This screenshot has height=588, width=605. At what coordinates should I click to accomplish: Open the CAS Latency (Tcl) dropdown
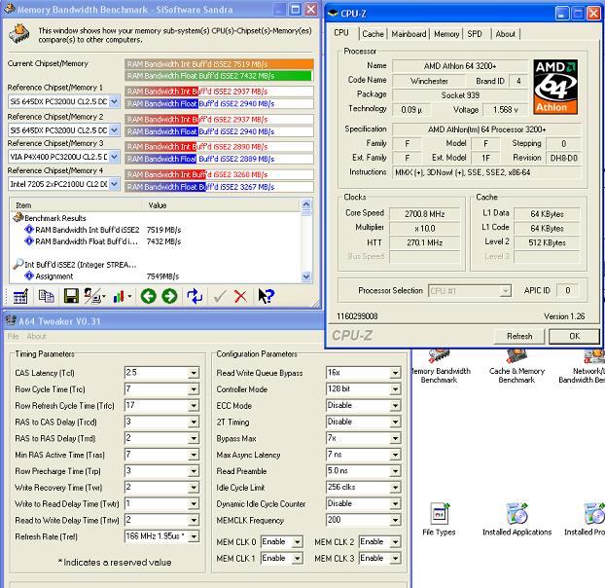194,373
